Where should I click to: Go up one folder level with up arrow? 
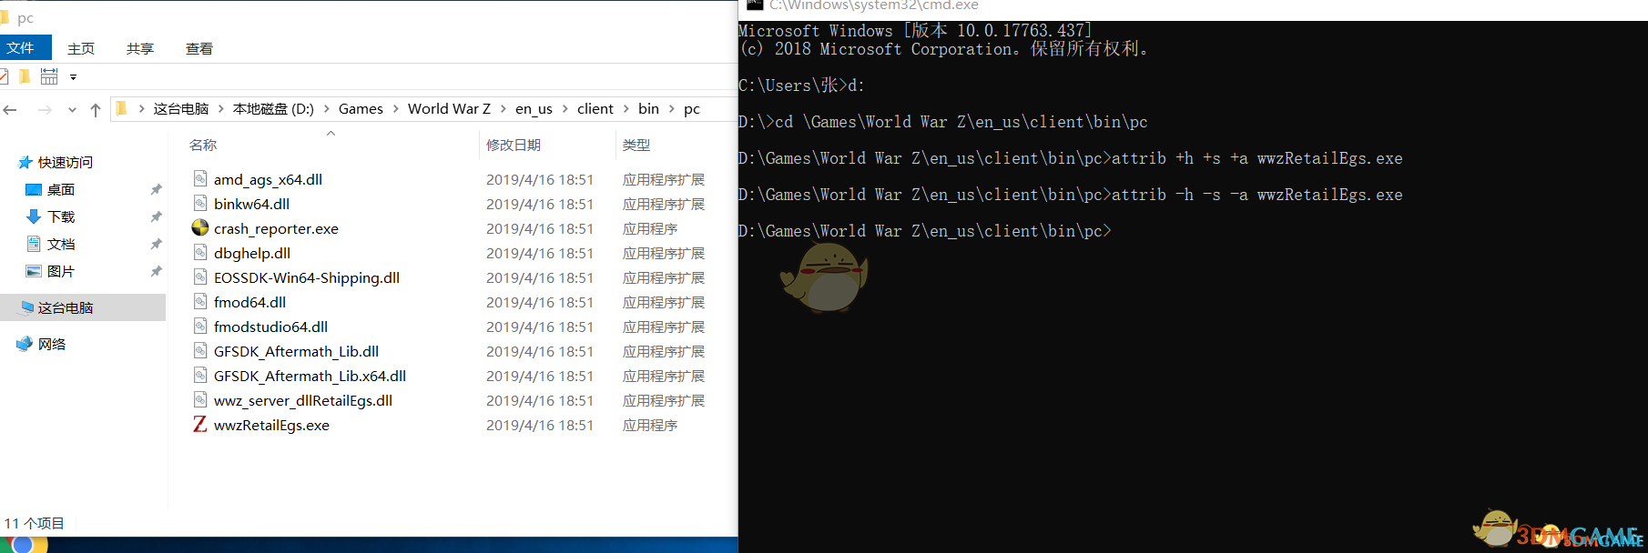96,109
